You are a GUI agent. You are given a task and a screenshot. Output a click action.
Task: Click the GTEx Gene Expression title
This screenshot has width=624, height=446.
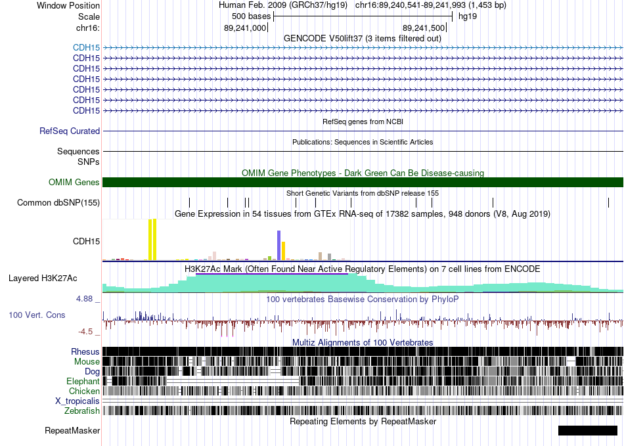coord(363,214)
